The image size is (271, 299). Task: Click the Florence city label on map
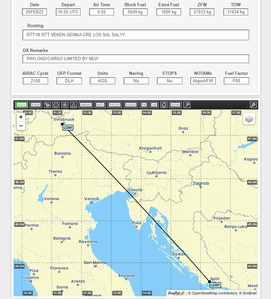[x=59, y=268]
